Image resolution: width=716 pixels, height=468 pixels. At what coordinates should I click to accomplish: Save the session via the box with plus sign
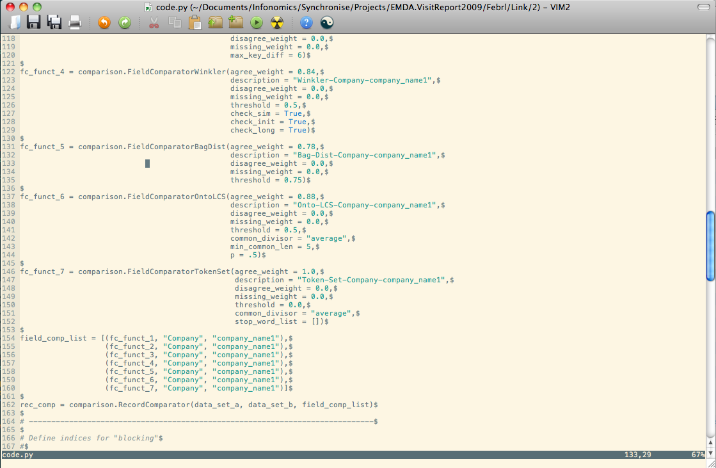(x=235, y=22)
